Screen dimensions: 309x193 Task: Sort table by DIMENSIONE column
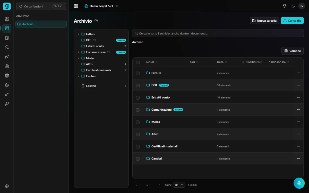pyautogui.click(x=252, y=62)
